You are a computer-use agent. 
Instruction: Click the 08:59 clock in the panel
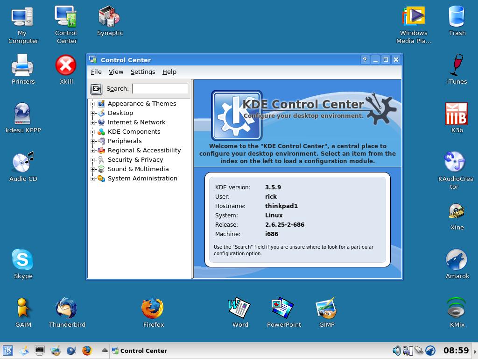point(456,351)
